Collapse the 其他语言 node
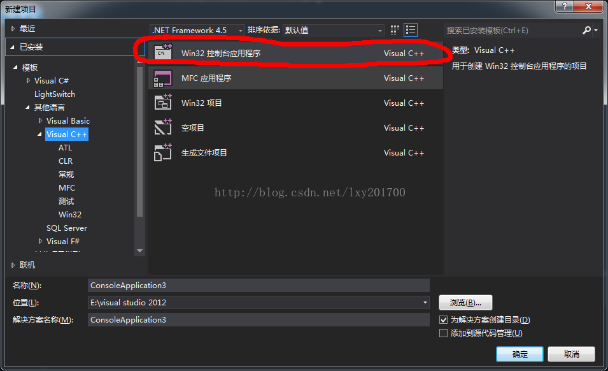The width and height of the screenshot is (608, 371). [27, 107]
